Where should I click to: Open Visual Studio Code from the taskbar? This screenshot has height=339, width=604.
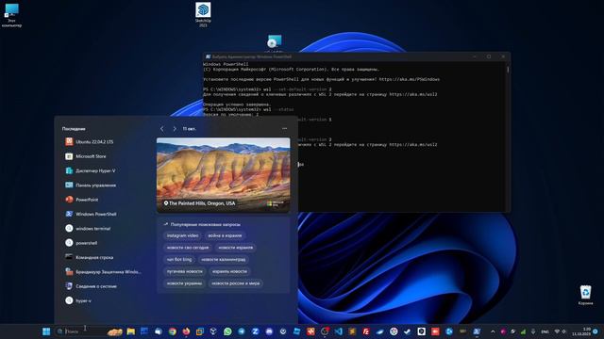(x=338, y=331)
